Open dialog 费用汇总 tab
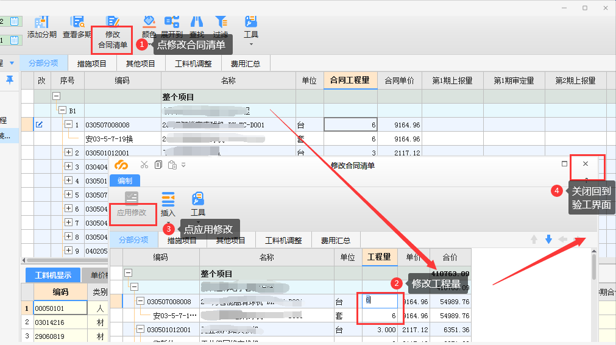The width and height of the screenshot is (616, 345). [336, 240]
